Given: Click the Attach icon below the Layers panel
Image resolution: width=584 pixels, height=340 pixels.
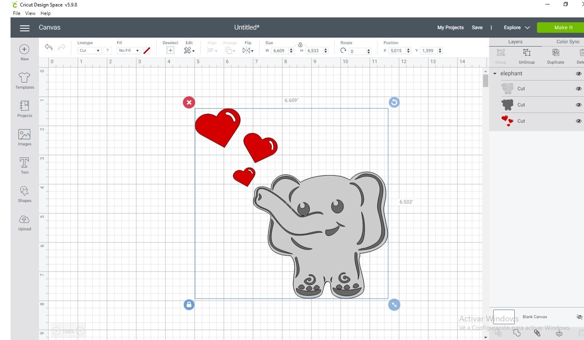Looking at the screenshot, I should pos(537,333).
